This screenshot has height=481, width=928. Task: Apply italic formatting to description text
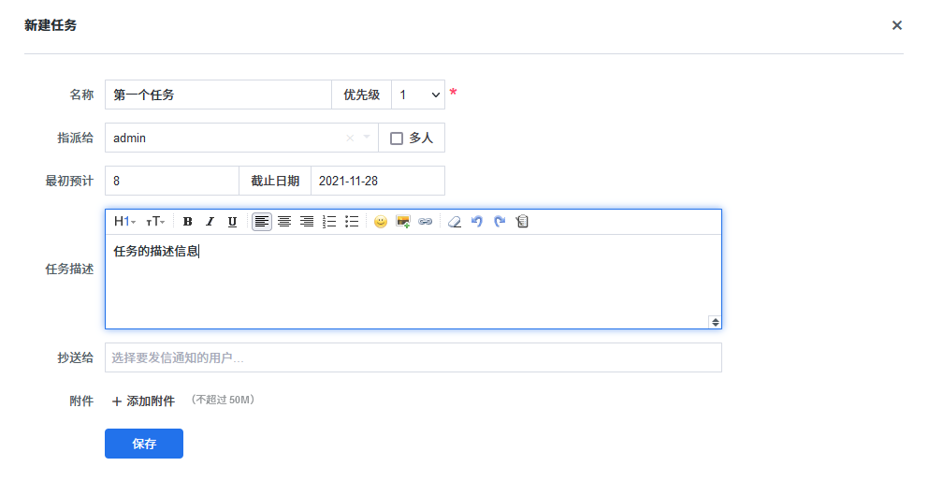coord(210,222)
